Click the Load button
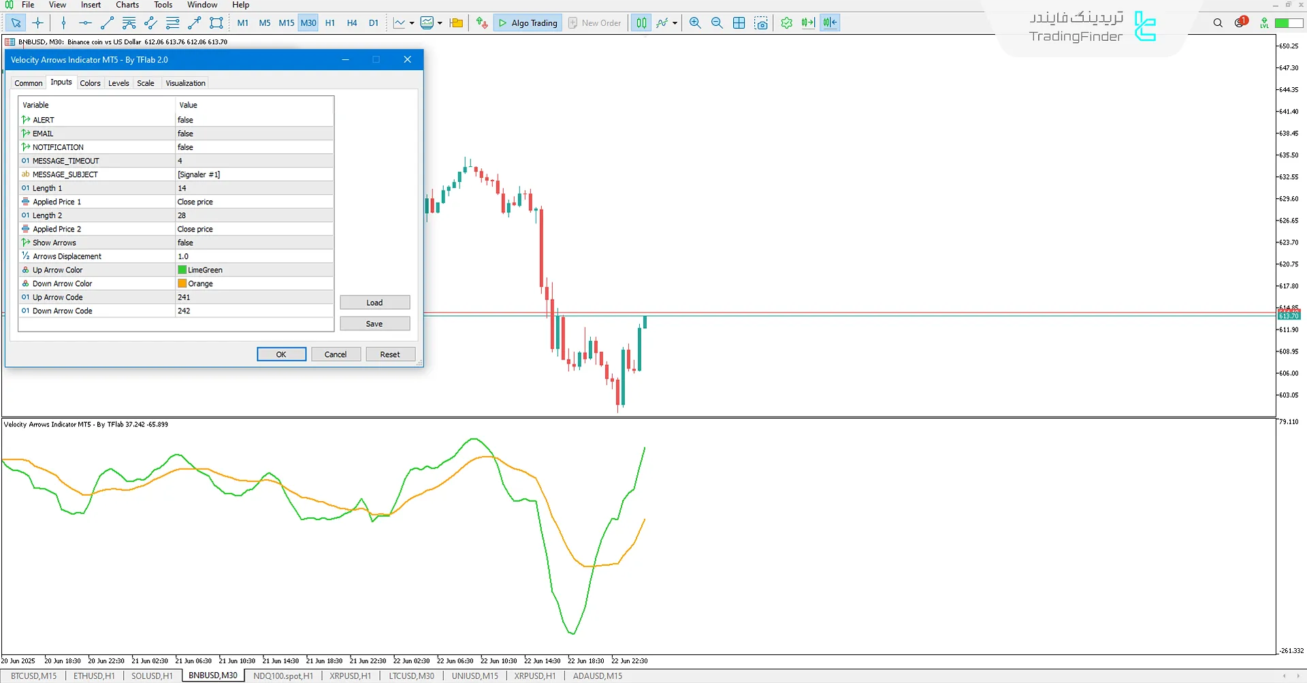This screenshot has width=1307, height=683. coord(374,302)
